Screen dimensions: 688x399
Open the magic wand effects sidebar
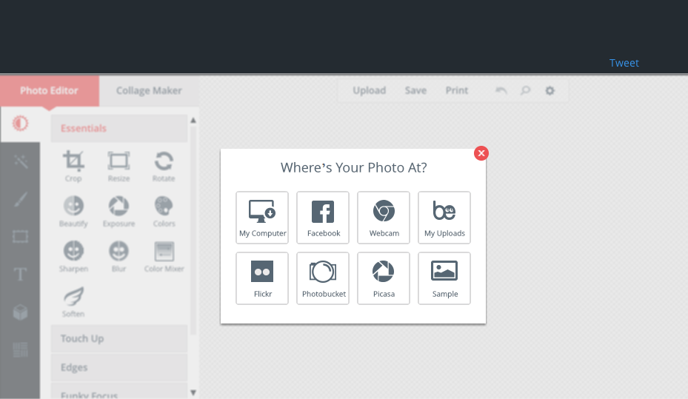20,161
